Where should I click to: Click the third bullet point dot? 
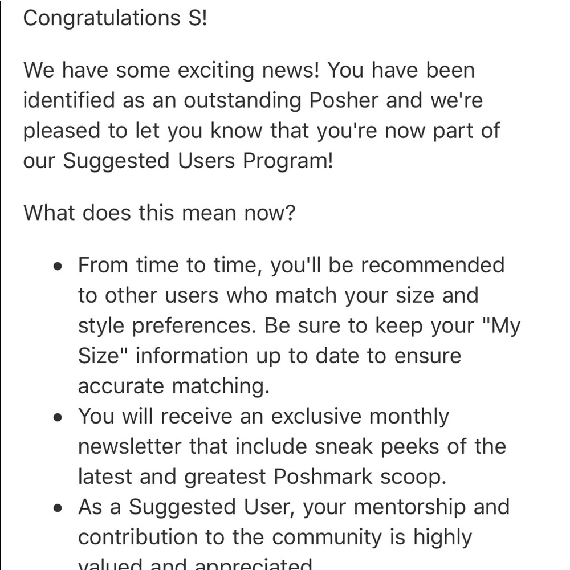point(58,508)
